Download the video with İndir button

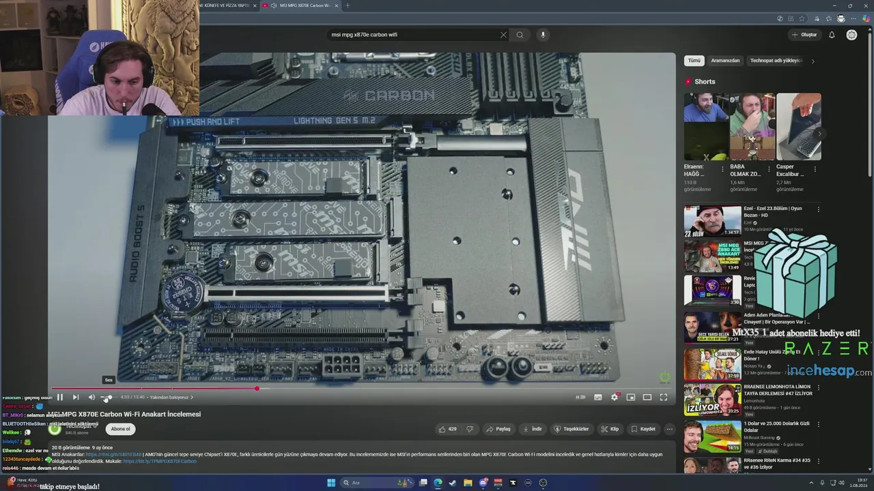(x=533, y=429)
